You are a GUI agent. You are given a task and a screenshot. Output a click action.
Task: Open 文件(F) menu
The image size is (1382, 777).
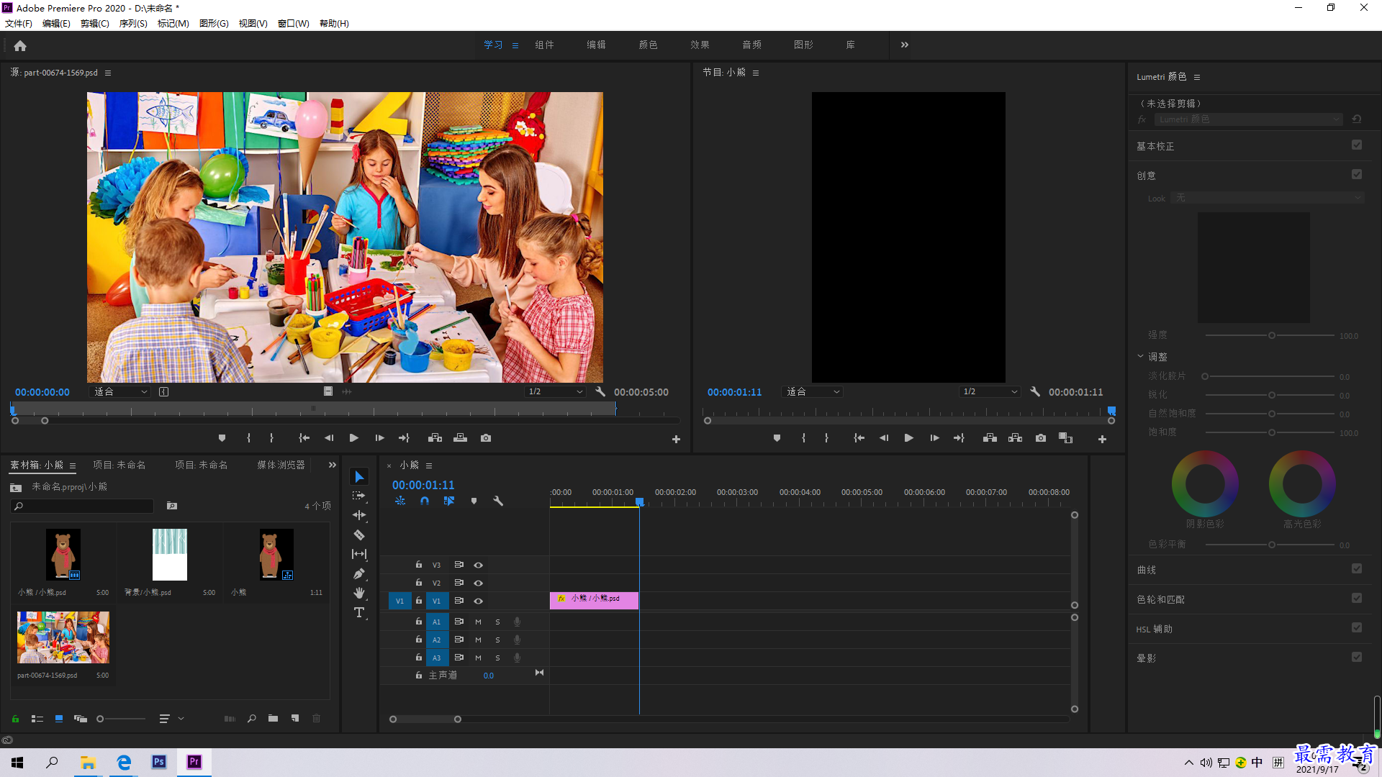point(19,23)
